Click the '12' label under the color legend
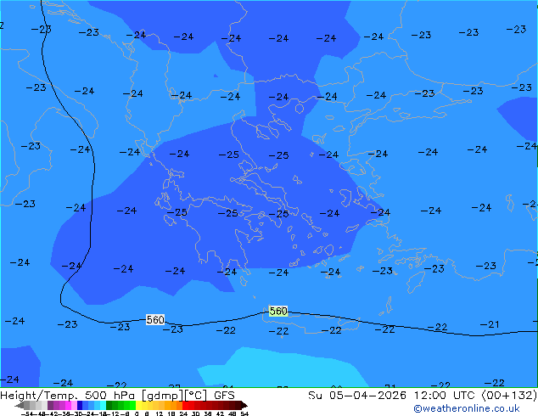Image resolution: width=538 pixels, height=416 pixels. [160, 413]
